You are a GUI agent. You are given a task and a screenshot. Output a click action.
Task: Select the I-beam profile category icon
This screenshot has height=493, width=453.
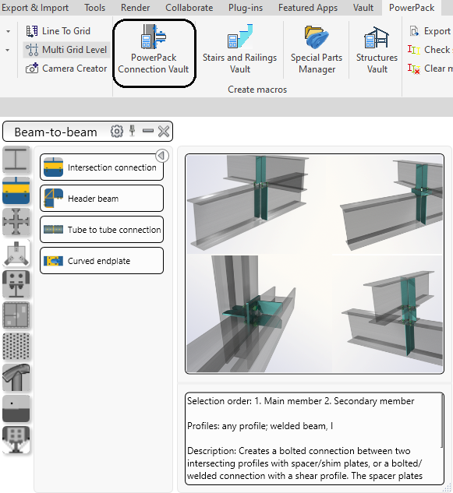coord(16,160)
